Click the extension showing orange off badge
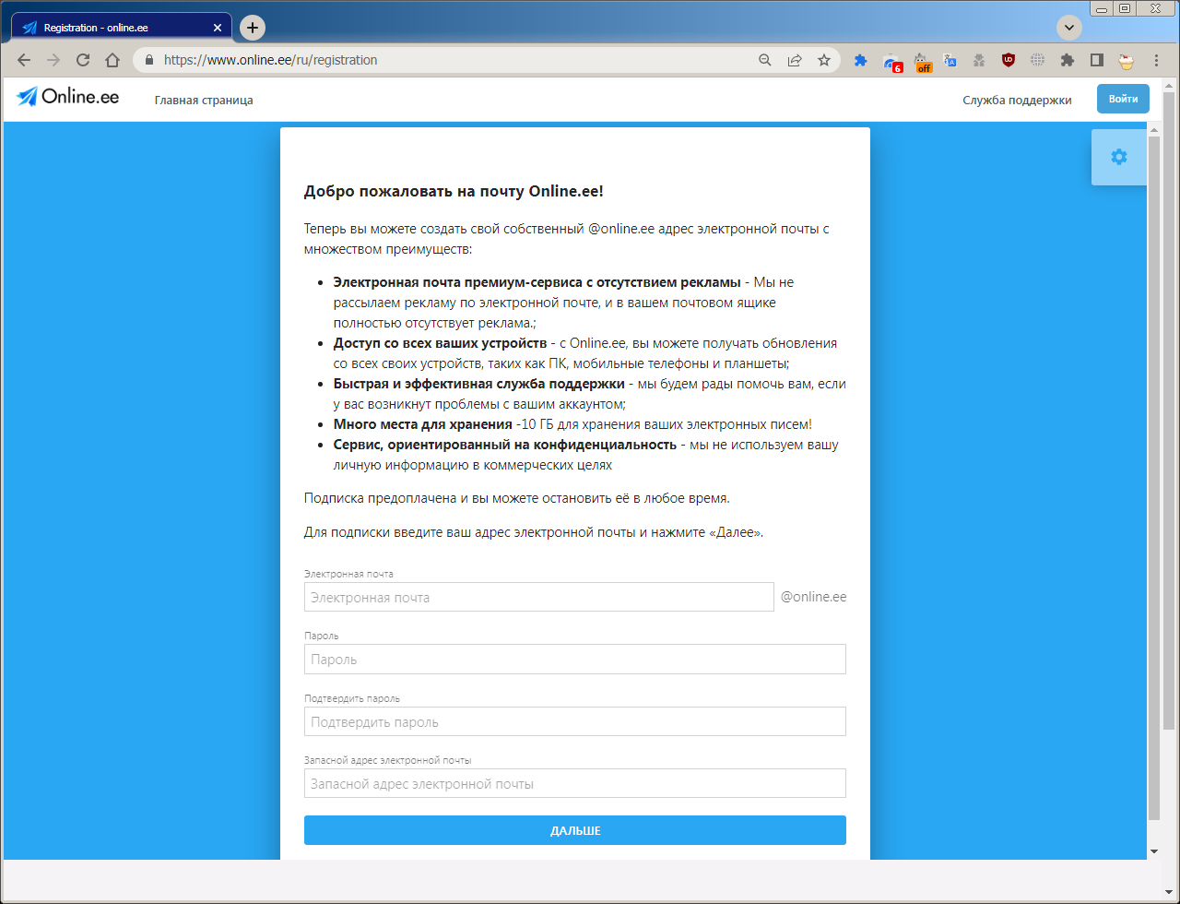Screen dimensions: 1180x904 tap(922, 62)
